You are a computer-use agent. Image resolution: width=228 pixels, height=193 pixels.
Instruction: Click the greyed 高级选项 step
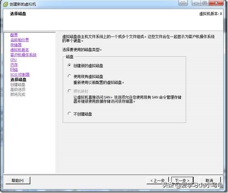[x=18, y=89]
